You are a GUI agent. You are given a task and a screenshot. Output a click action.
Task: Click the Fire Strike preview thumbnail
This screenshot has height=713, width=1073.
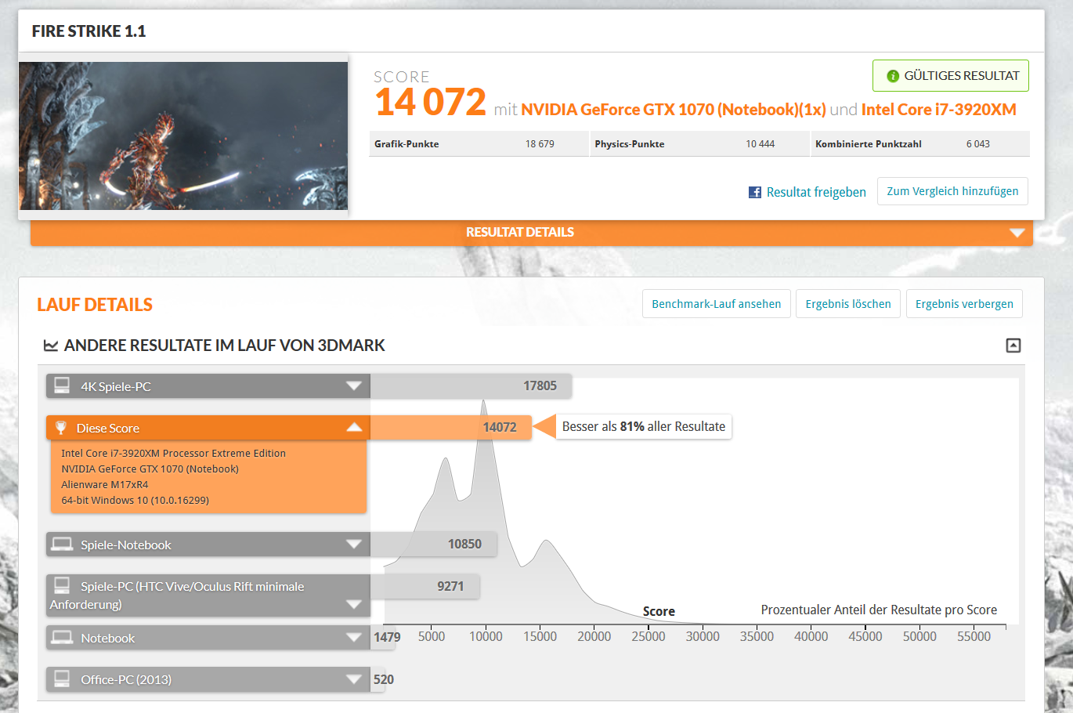pyautogui.click(x=183, y=136)
